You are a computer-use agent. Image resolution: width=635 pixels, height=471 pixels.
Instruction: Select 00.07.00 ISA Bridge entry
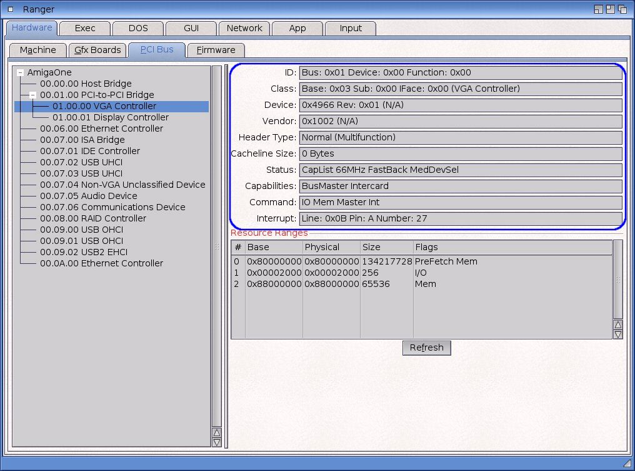coord(82,140)
